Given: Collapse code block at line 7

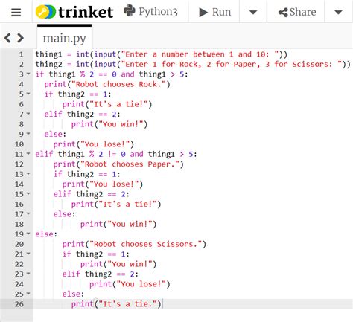Looking at the screenshot, I should tap(28, 114).
